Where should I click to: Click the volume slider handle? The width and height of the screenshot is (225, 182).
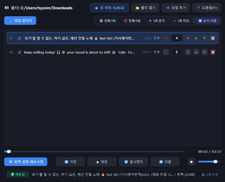pos(215,162)
